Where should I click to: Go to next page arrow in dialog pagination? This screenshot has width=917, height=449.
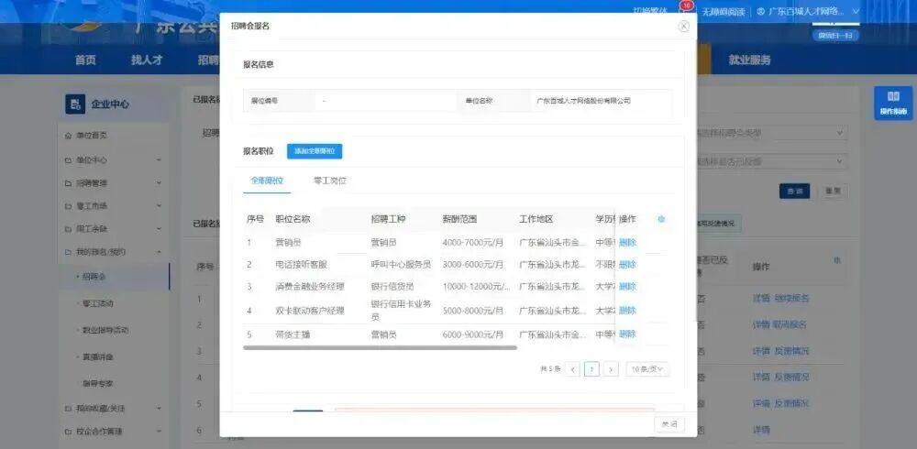(x=611, y=369)
